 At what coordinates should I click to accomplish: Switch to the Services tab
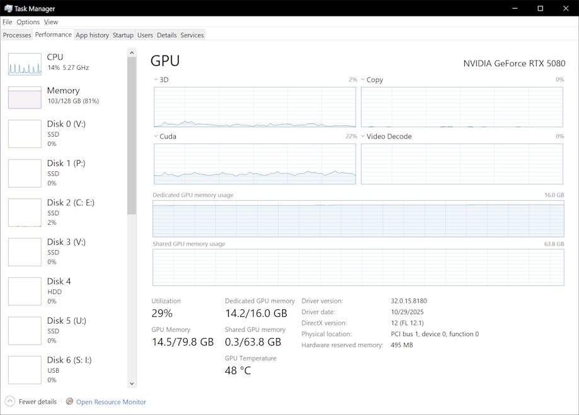coord(192,35)
